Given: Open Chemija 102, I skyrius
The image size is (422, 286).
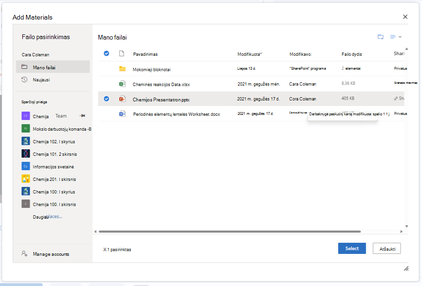Looking at the screenshot, I should point(54,142).
